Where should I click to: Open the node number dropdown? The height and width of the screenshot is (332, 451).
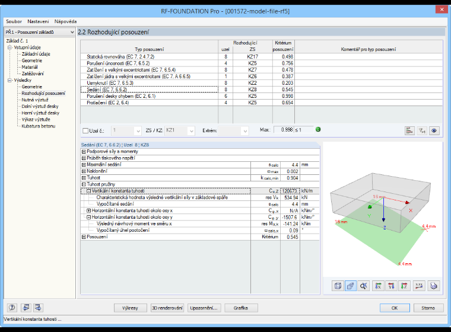click(x=138, y=131)
